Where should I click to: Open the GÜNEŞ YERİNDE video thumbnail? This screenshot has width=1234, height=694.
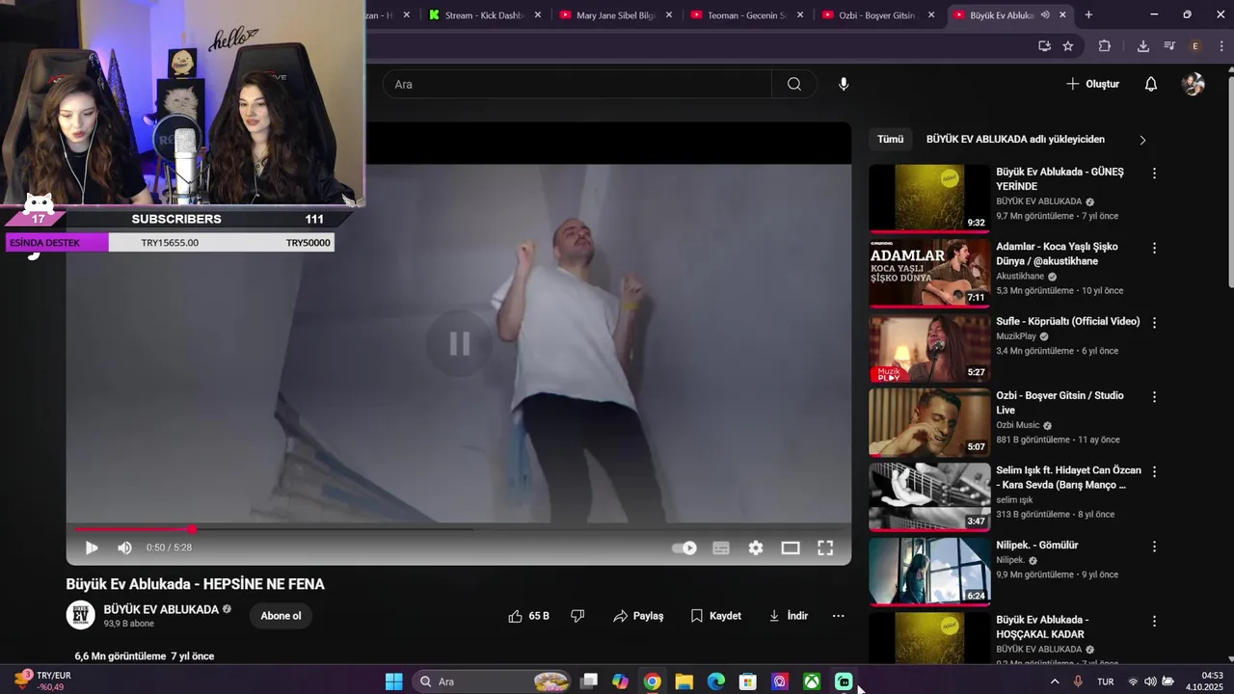tap(929, 198)
